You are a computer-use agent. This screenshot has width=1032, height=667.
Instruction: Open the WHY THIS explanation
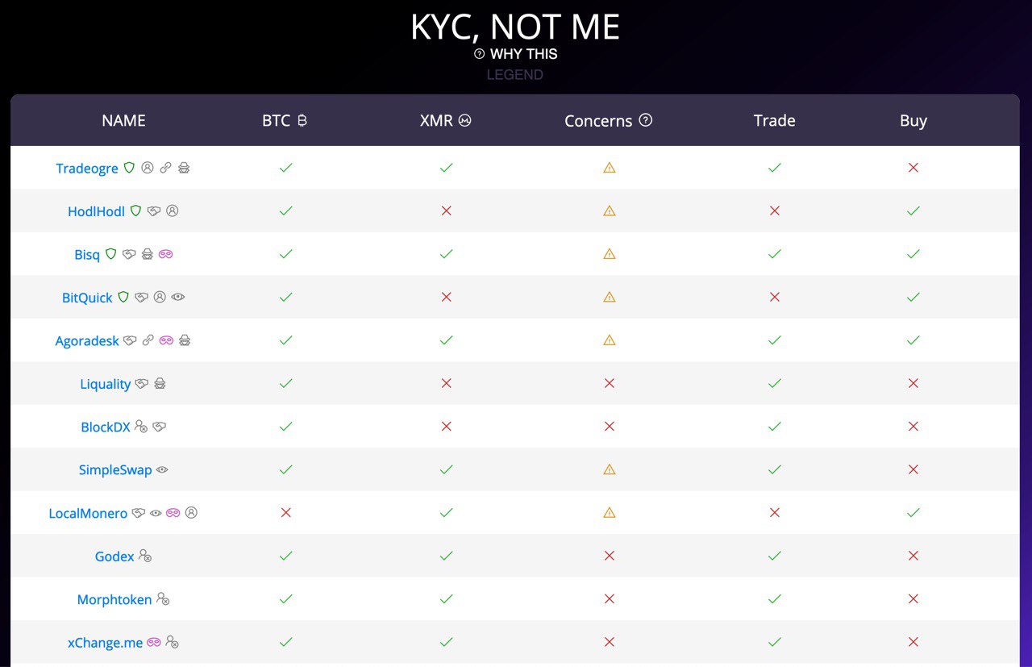[x=524, y=54]
